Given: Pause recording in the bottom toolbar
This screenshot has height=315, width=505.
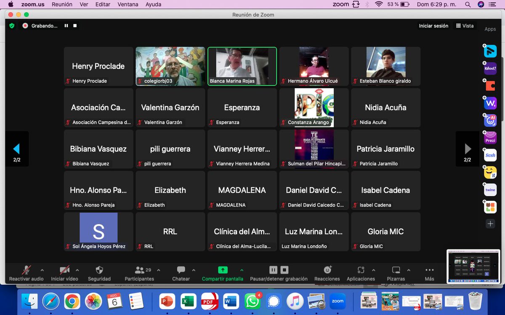Looking at the screenshot, I should [274, 270].
